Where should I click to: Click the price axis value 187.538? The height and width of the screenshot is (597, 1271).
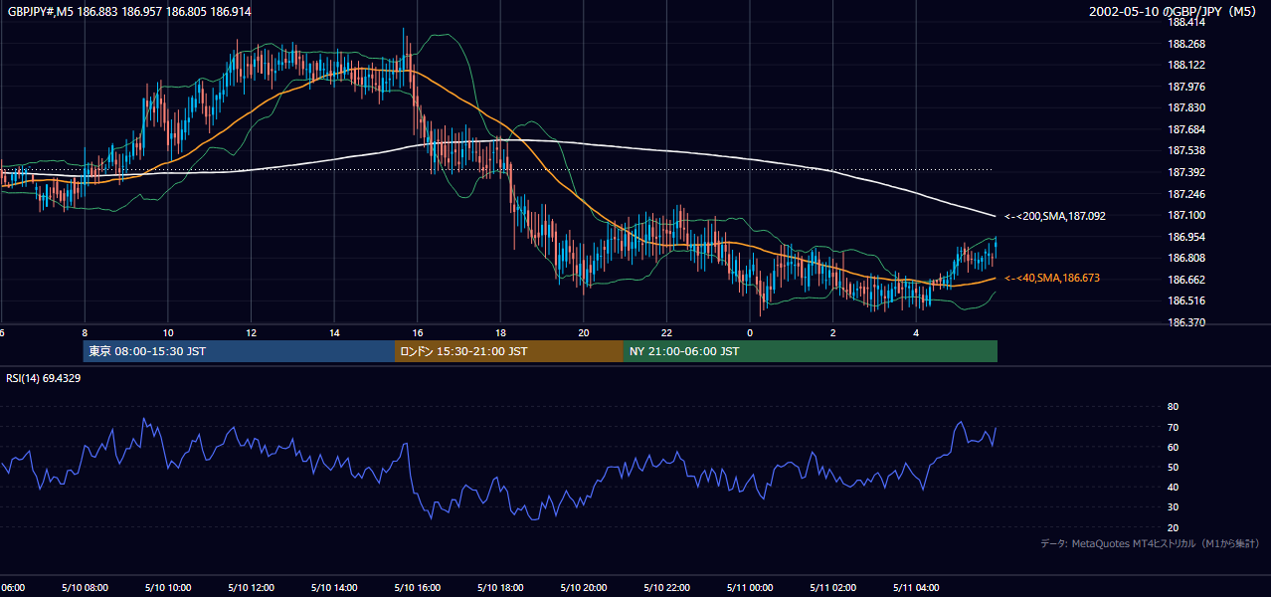click(x=1186, y=151)
